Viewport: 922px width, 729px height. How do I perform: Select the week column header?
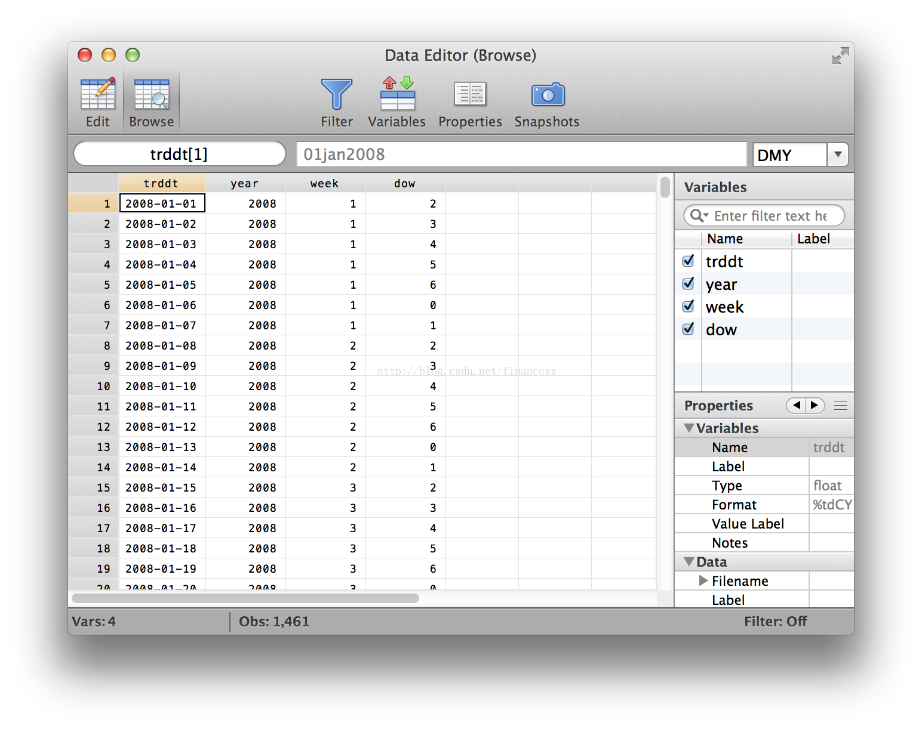[325, 183]
